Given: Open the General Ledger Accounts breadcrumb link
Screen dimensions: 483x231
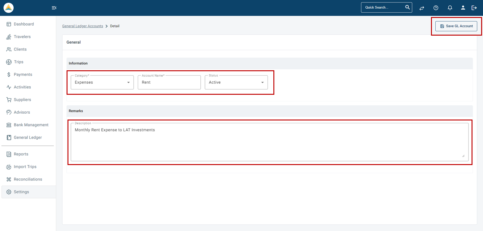Looking at the screenshot, I should click(82, 26).
